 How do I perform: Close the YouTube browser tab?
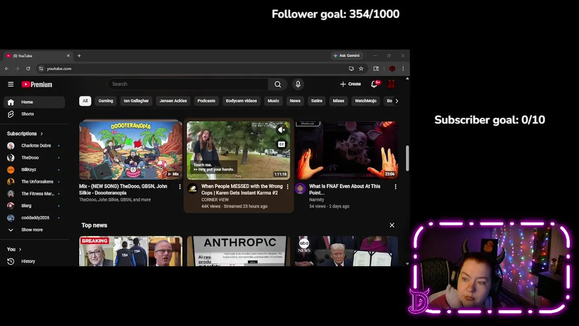coord(68,56)
